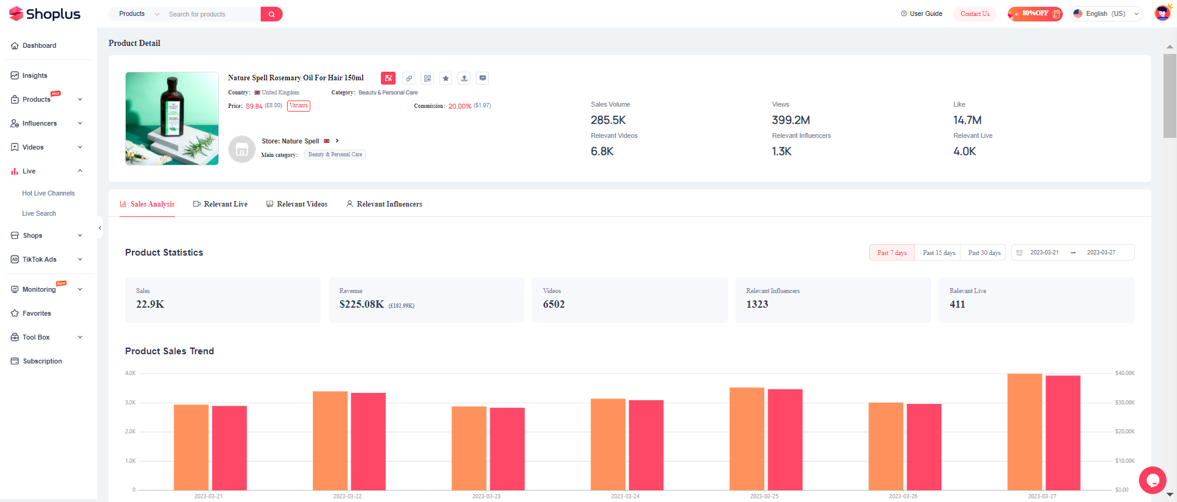Click the orange bar for 2023-03-27
1177x502 pixels.
point(1024,432)
